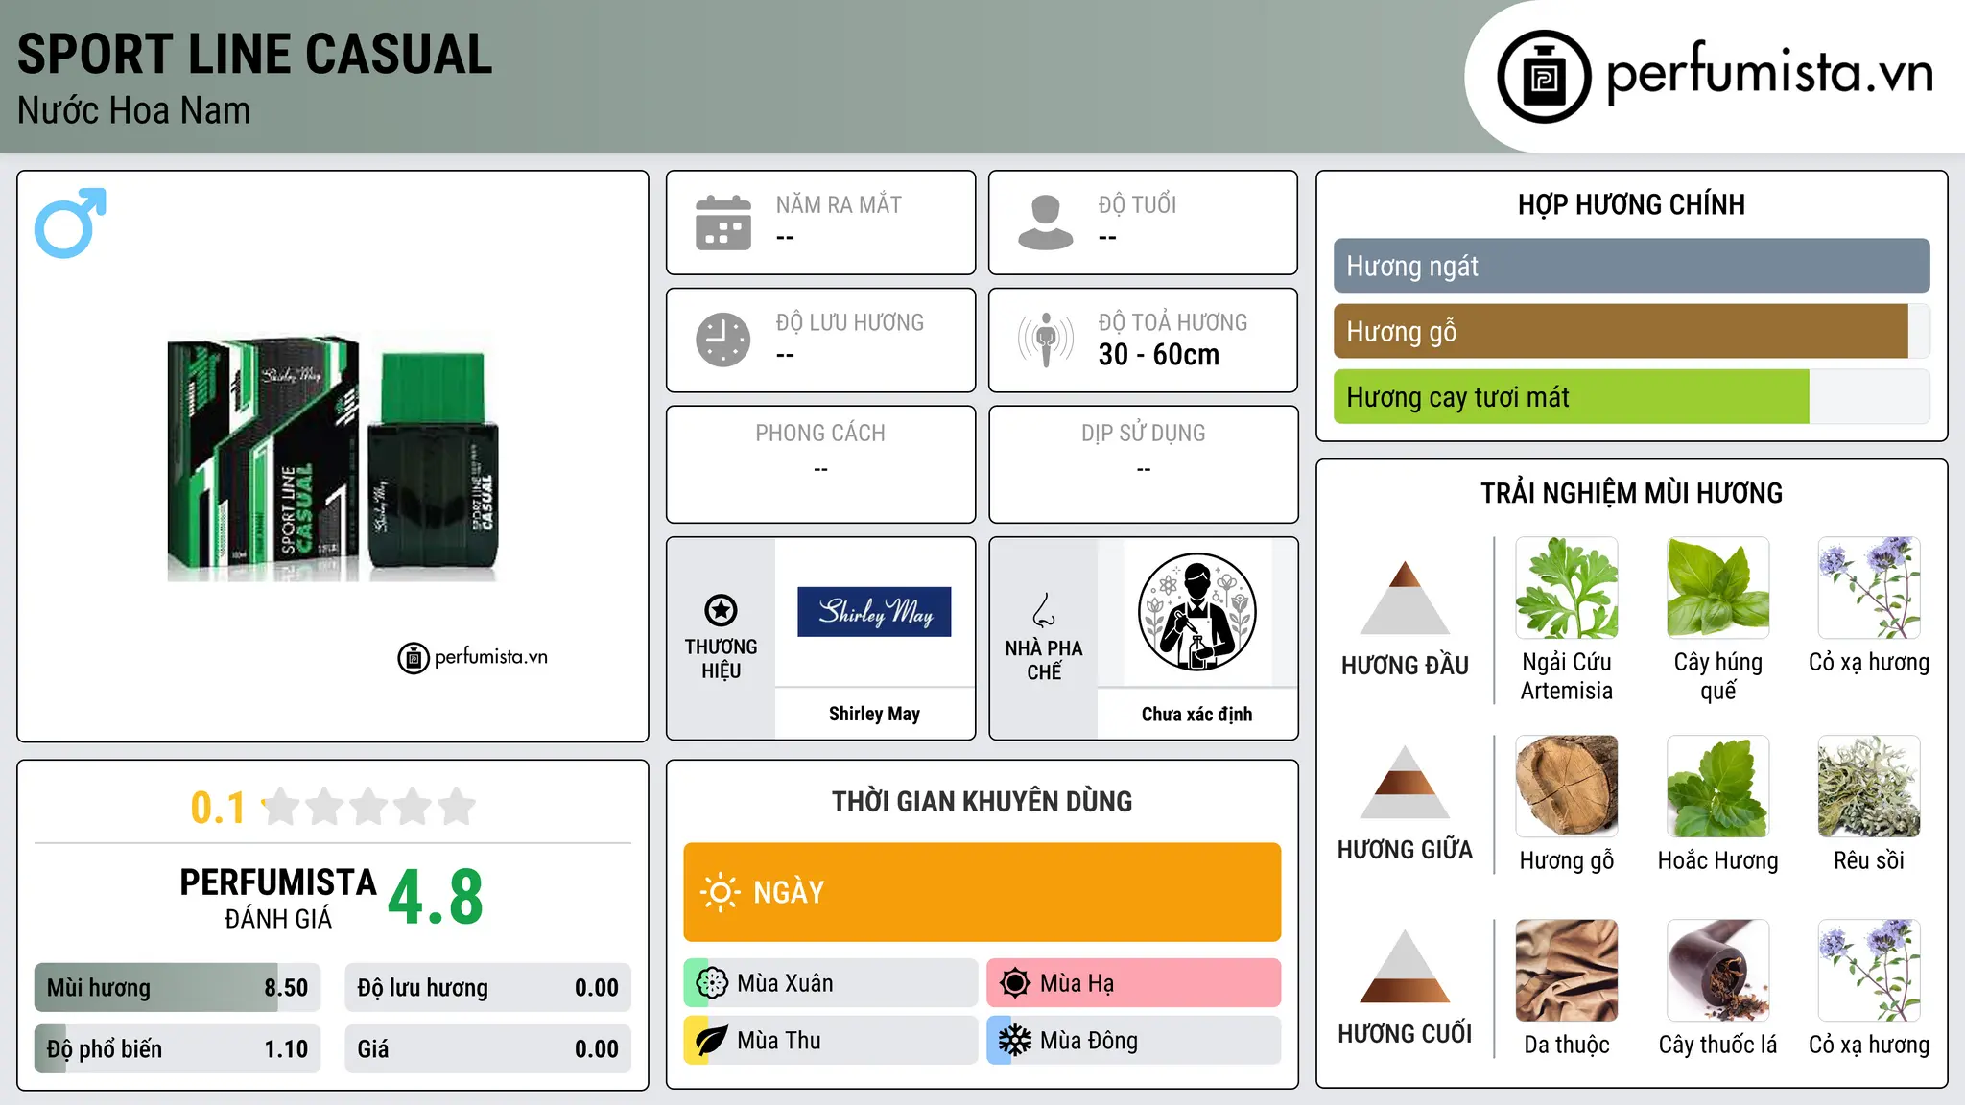
Task: Click the flower icon beside Mùa Xuân
Action: point(712,983)
